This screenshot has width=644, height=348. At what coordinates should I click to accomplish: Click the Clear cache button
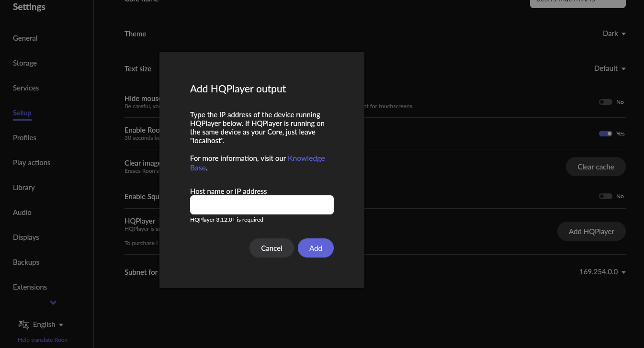[596, 167]
